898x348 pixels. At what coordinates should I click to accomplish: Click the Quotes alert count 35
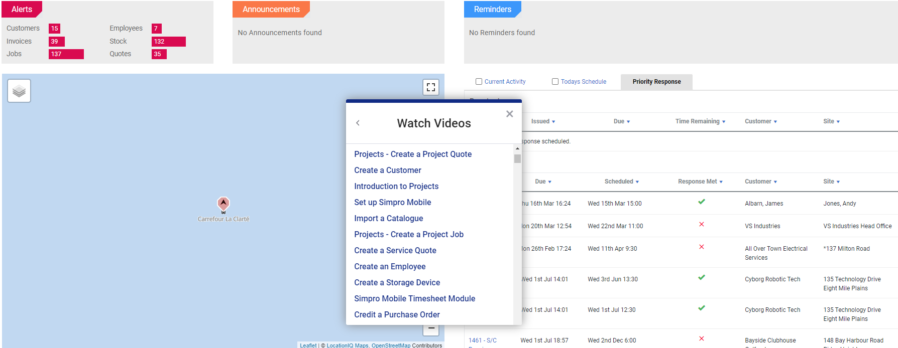(x=159, y=54)
